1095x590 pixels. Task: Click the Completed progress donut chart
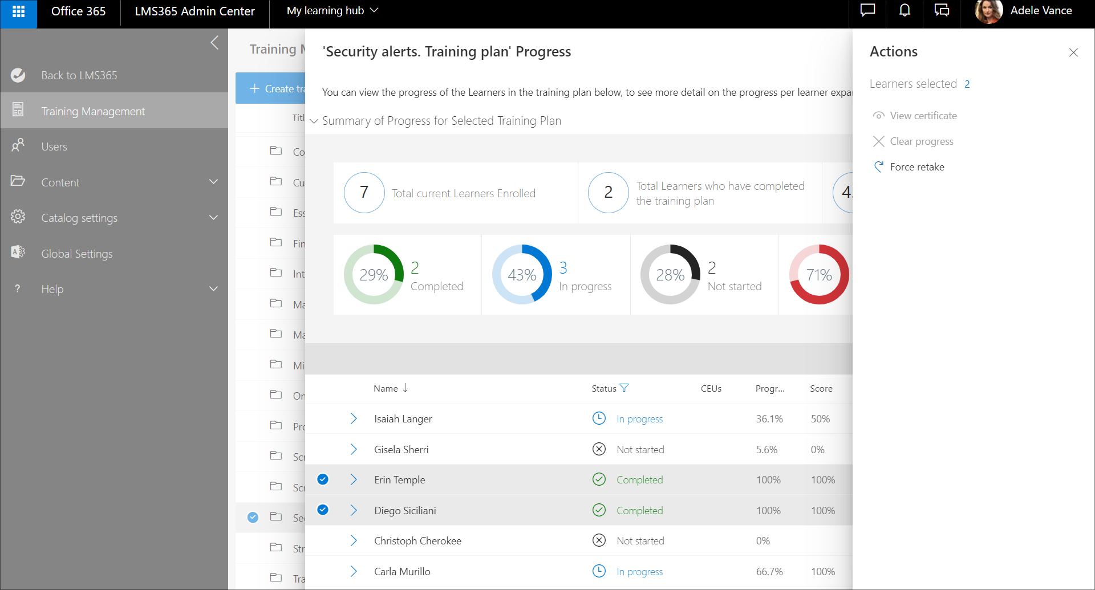click(x=374, y=275)
